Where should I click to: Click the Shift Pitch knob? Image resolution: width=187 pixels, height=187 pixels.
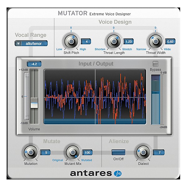tap(71, 41)
